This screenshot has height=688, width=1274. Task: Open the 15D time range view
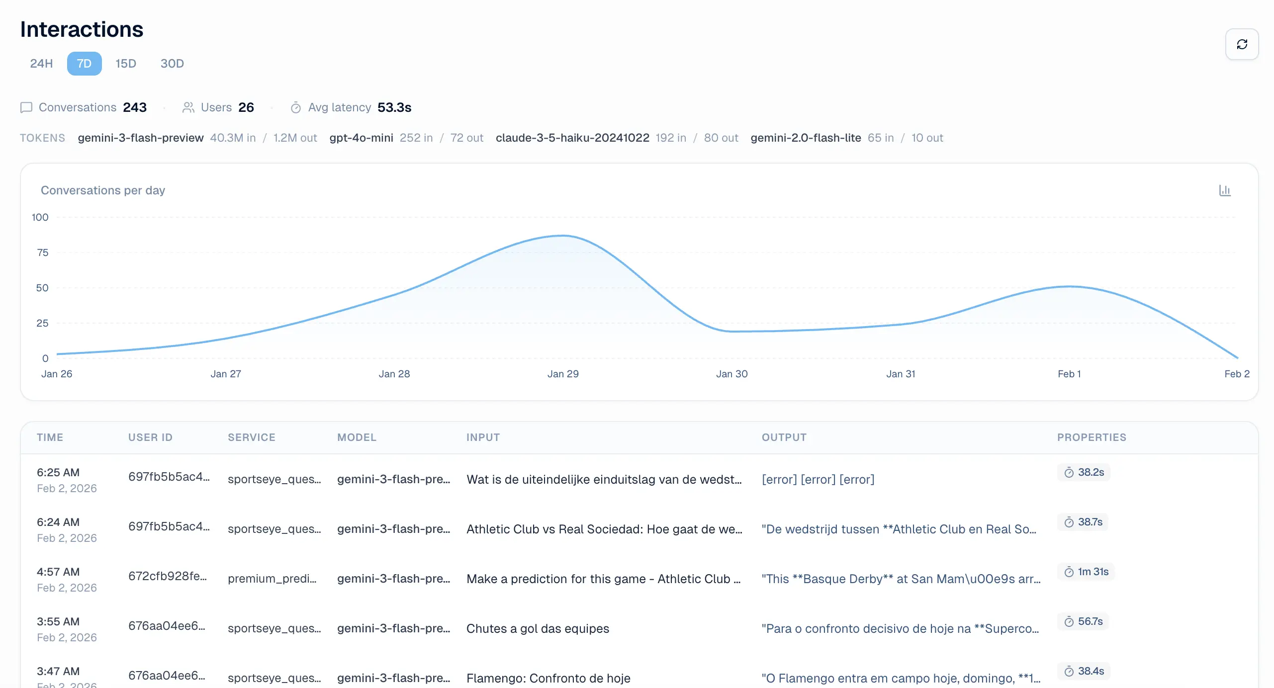125,64
